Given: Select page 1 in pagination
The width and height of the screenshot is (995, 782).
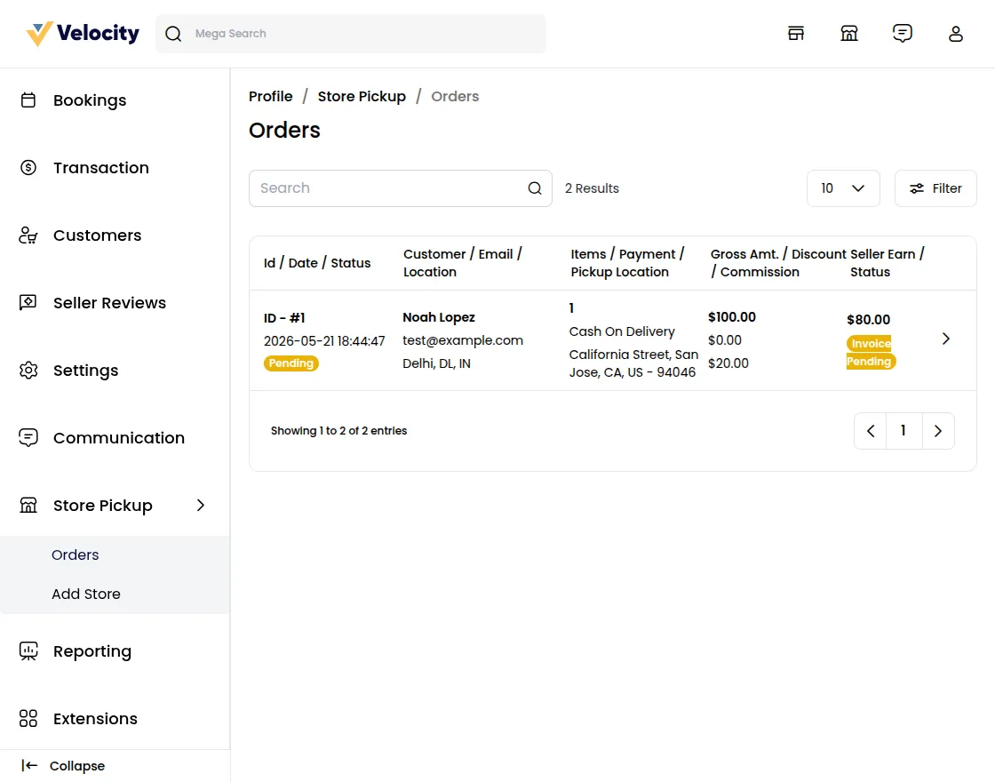Looking at the screenshot, I should pos(903,431).
